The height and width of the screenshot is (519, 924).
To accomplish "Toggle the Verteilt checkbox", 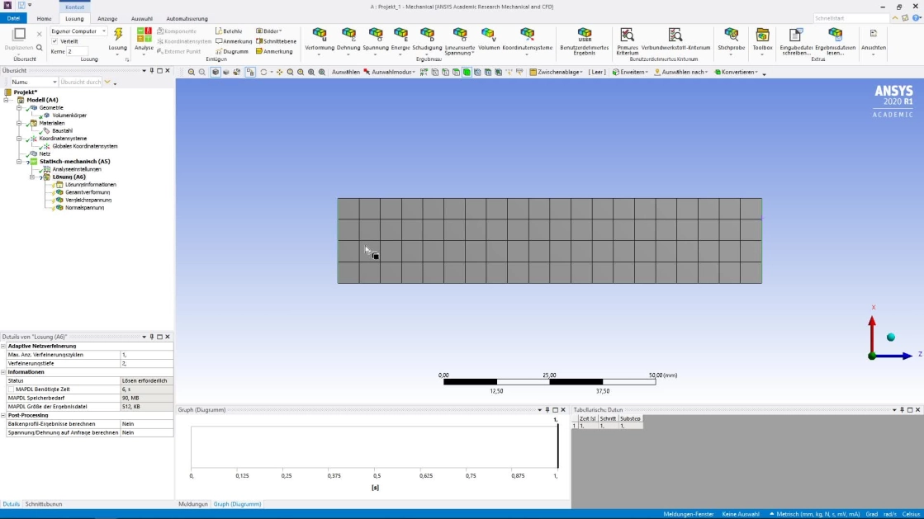I will click(x=54, y=41).
